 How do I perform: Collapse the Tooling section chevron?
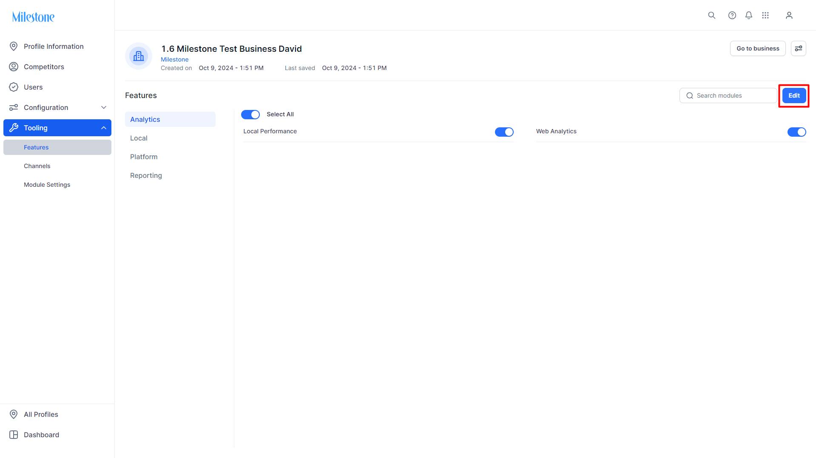pos(104,128)
